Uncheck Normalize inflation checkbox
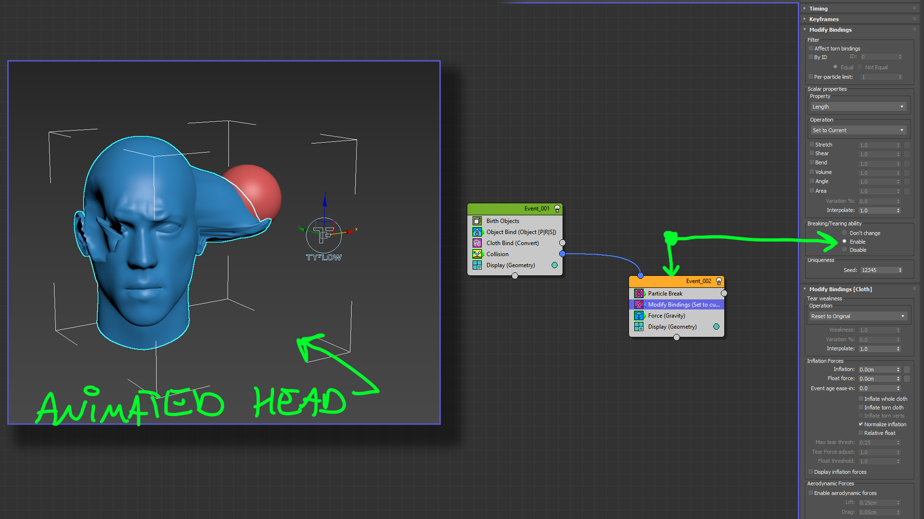This screenshot has height=519, width=924. [861, 424]
